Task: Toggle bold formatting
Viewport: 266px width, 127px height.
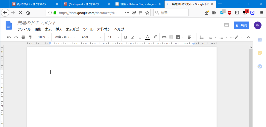Action: 125,37
